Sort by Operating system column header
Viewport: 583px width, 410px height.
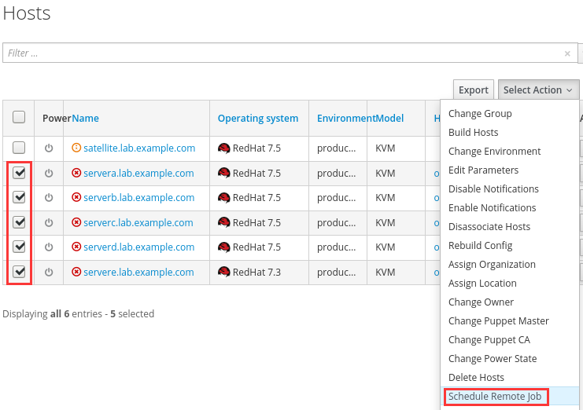click(x=258, y=119)
